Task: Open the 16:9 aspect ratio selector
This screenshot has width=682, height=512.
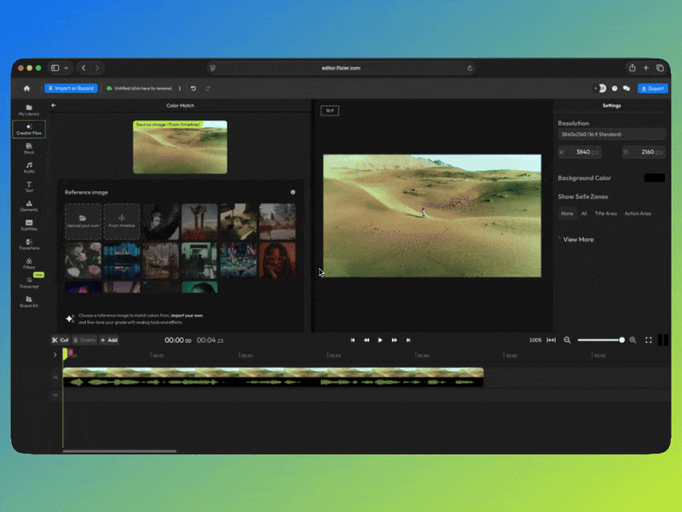Action: click(329, 110)
